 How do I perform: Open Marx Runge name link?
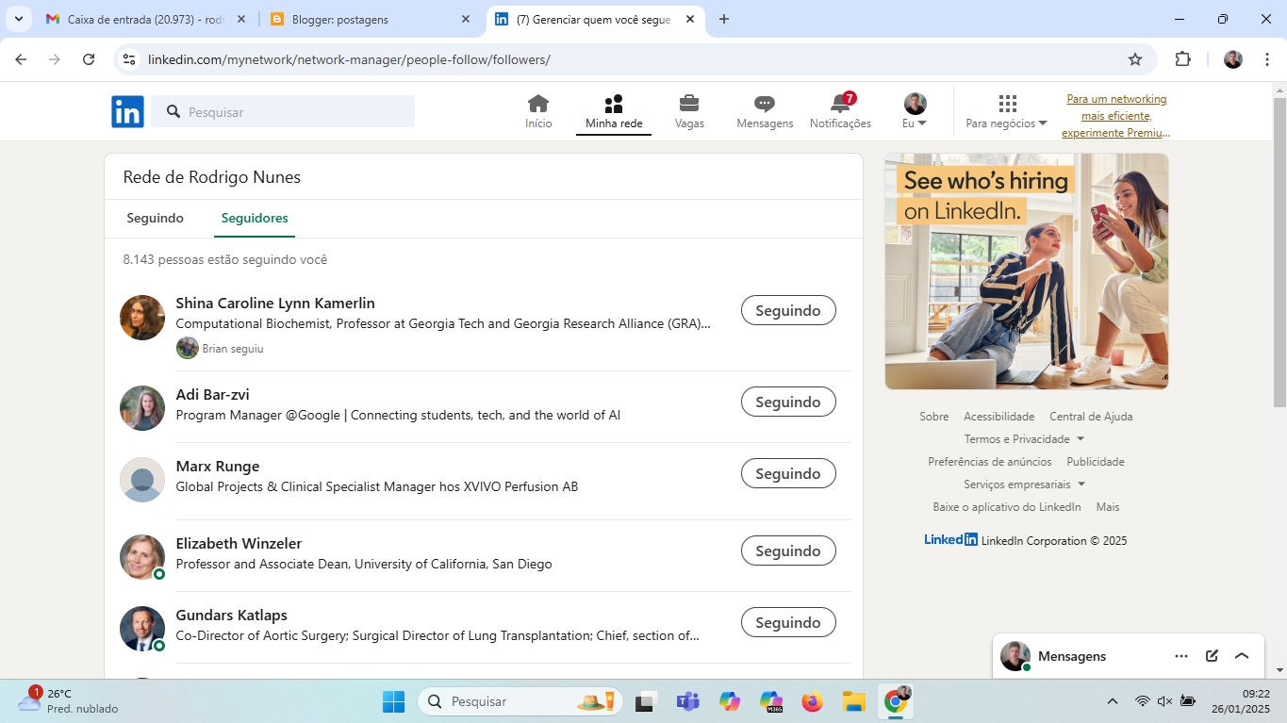click(217, 466)
